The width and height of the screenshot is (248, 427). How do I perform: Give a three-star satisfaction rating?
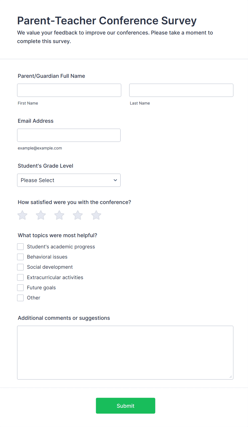point(59,215)
